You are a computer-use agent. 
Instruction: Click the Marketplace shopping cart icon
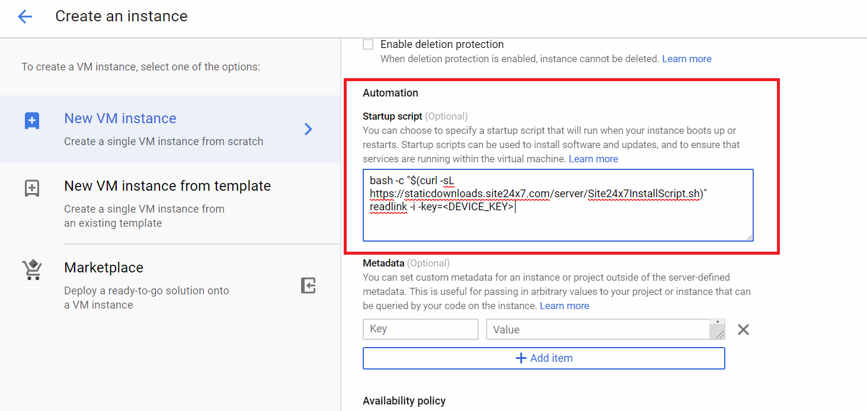pyautogui.click(x=32, y=270)
